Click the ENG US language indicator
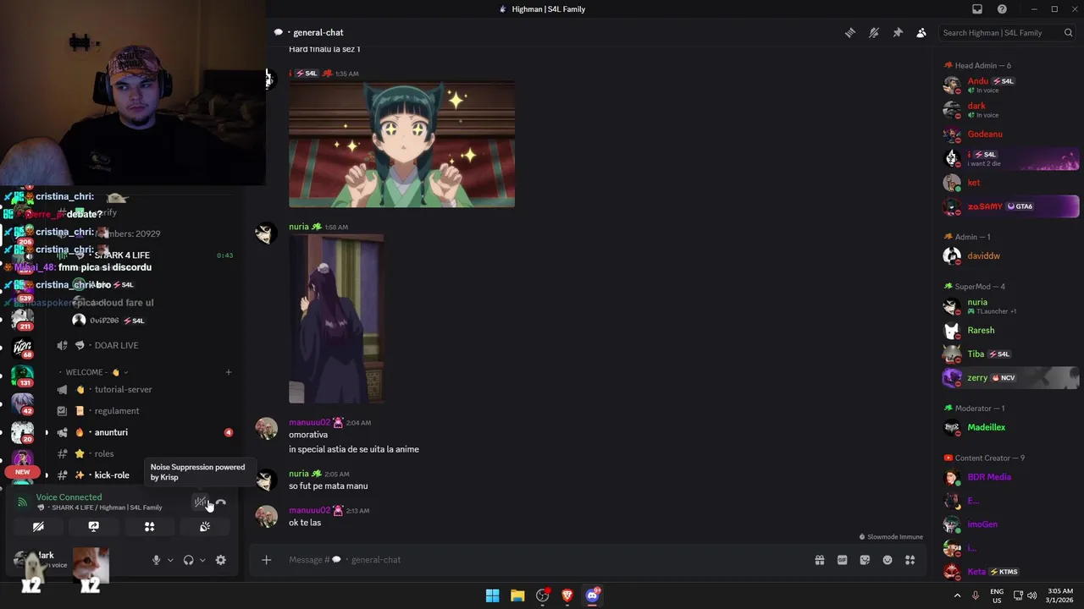 (997, 595)
